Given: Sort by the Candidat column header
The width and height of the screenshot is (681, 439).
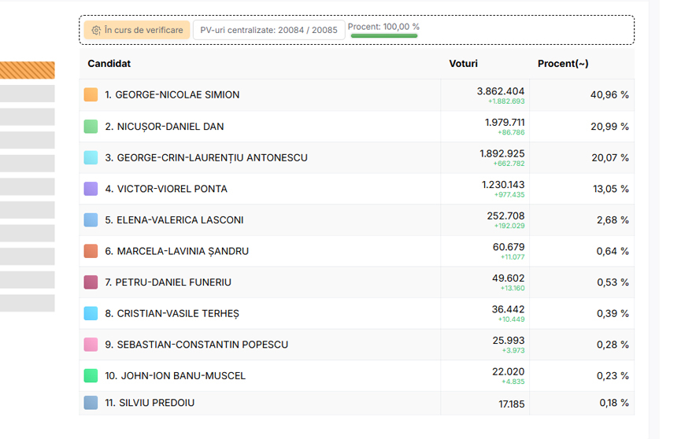Looking at the screenshot, I should [109, 64].
